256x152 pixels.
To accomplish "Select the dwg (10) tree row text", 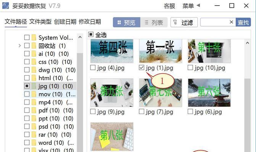I will point(57,70).
